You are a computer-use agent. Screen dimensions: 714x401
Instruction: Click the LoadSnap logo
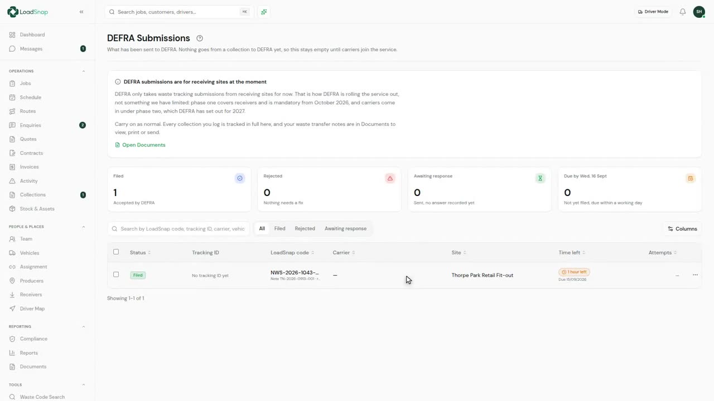point(28,12)
